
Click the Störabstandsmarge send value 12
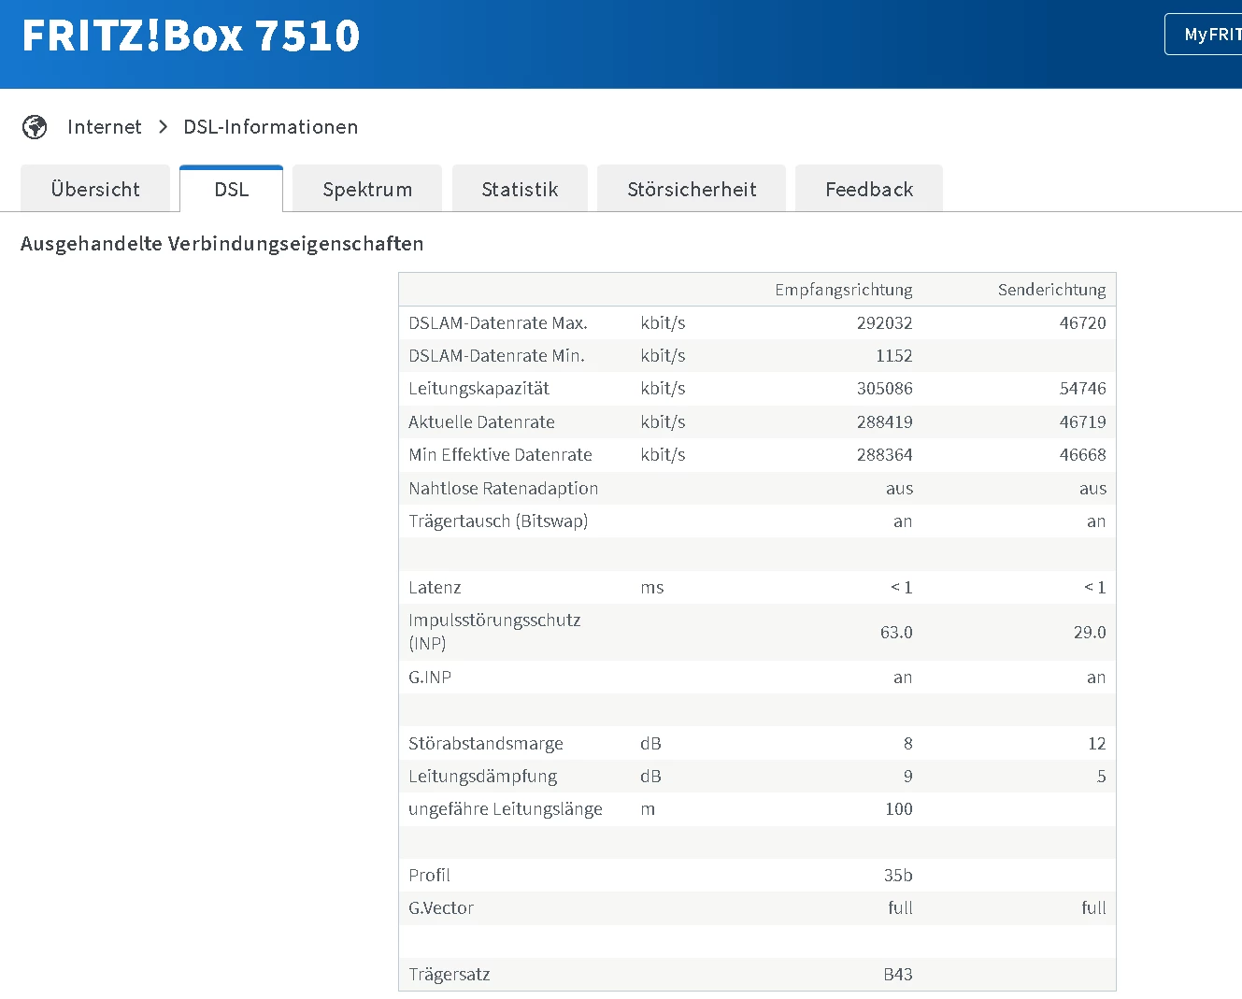pos(1097,744)
